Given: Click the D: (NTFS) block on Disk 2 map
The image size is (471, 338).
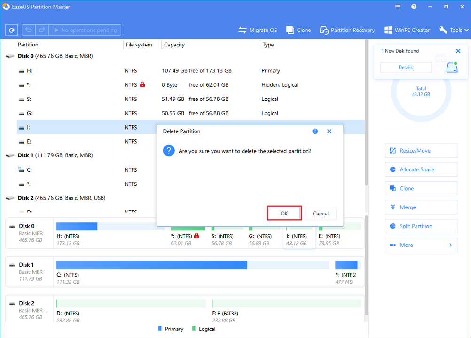Looking at the screenshot, I should point(131,310).
